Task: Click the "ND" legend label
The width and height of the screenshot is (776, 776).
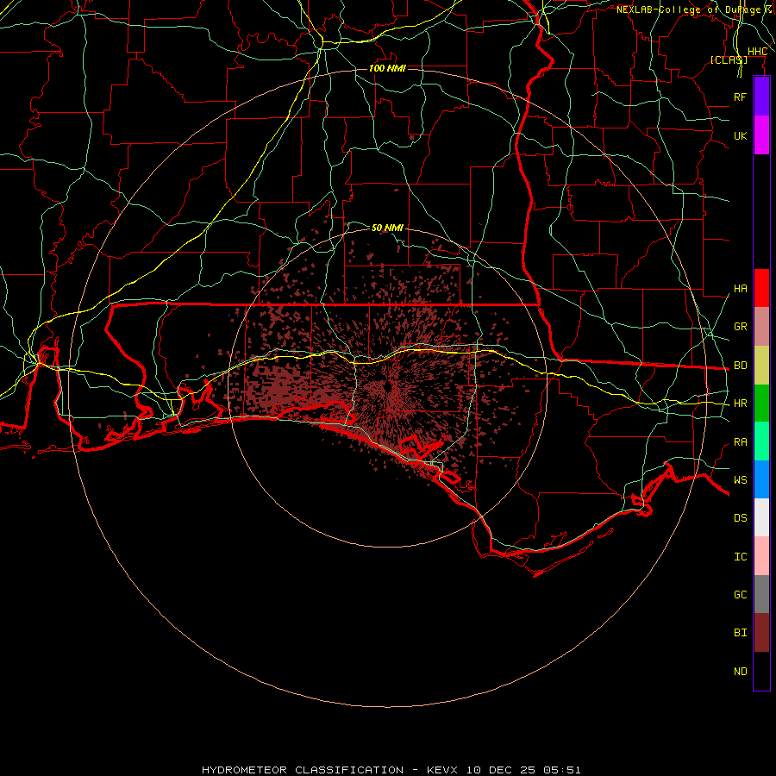Action: [x=740, y=672]
